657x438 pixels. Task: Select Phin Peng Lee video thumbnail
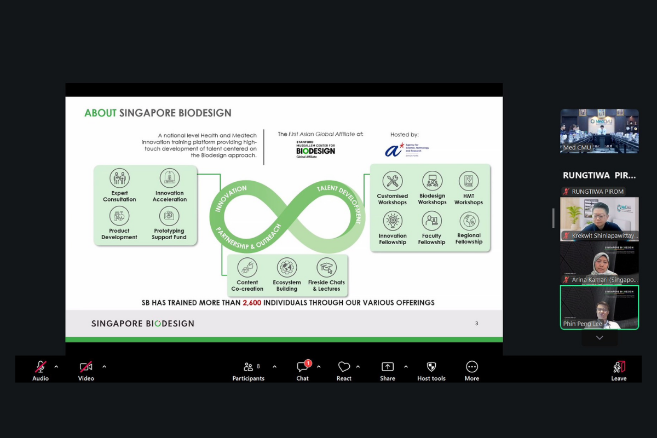click(x=600, y=307)
